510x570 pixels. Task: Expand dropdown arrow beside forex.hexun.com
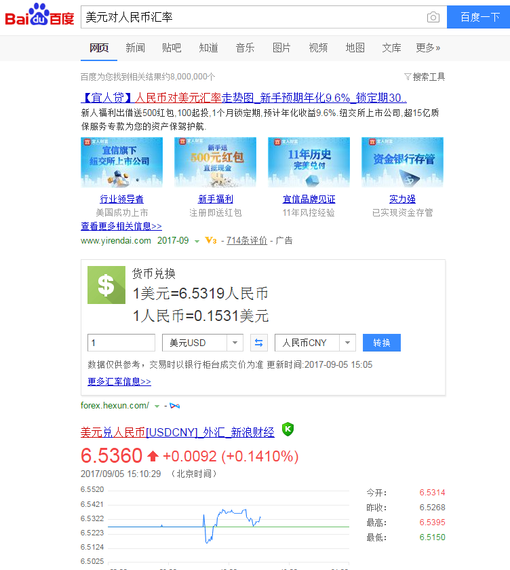coord(157,406)
